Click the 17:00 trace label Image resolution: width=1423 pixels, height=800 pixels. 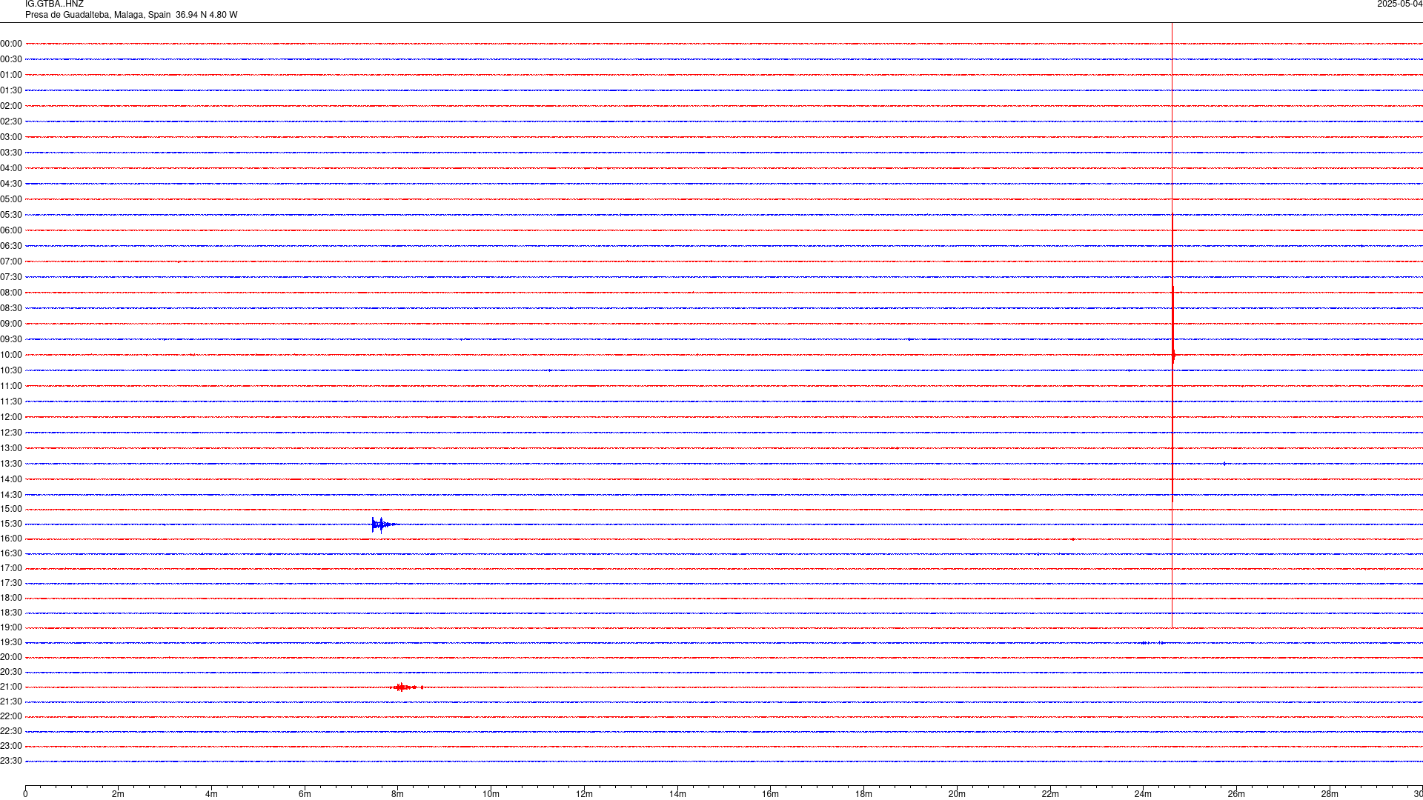[x=11, y=568]
